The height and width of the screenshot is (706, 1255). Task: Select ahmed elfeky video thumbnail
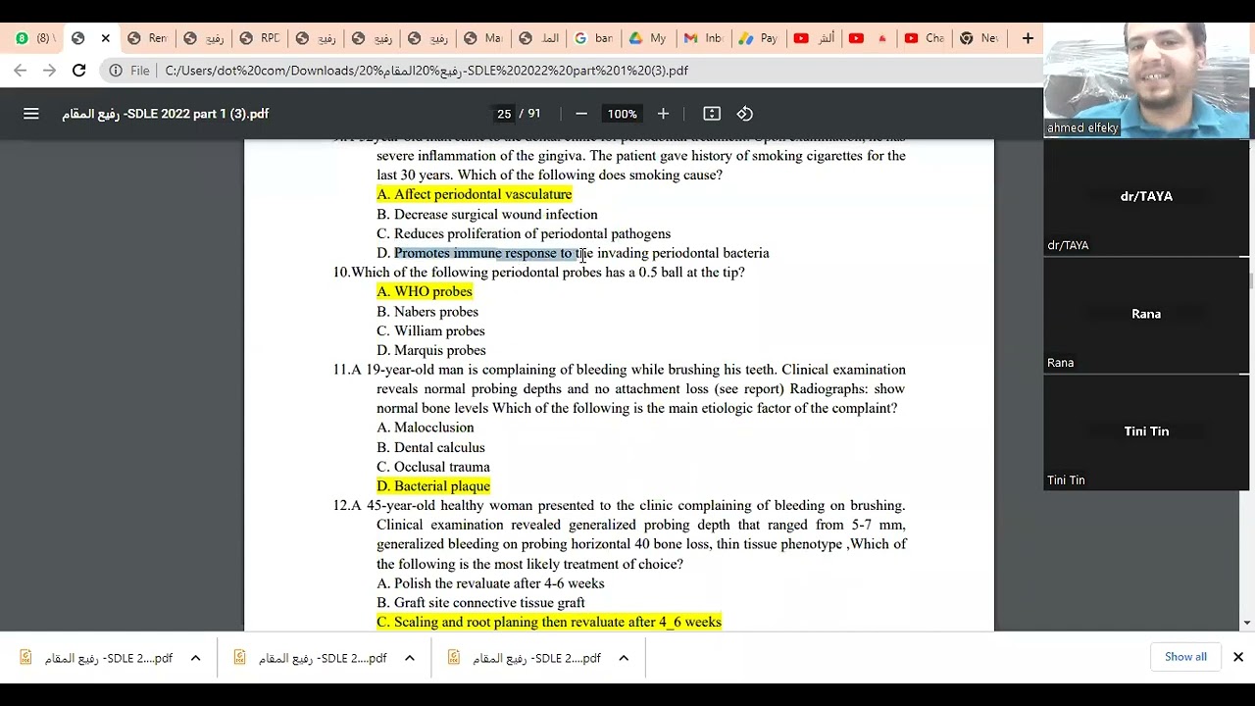1146,80
